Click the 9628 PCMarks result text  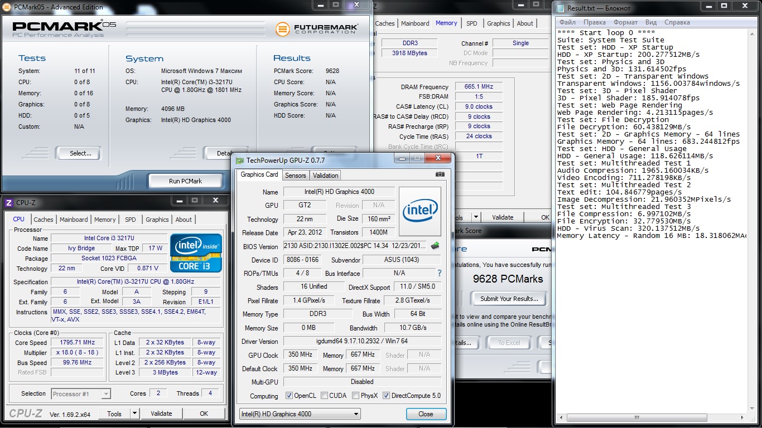click(x=508, y=279)
